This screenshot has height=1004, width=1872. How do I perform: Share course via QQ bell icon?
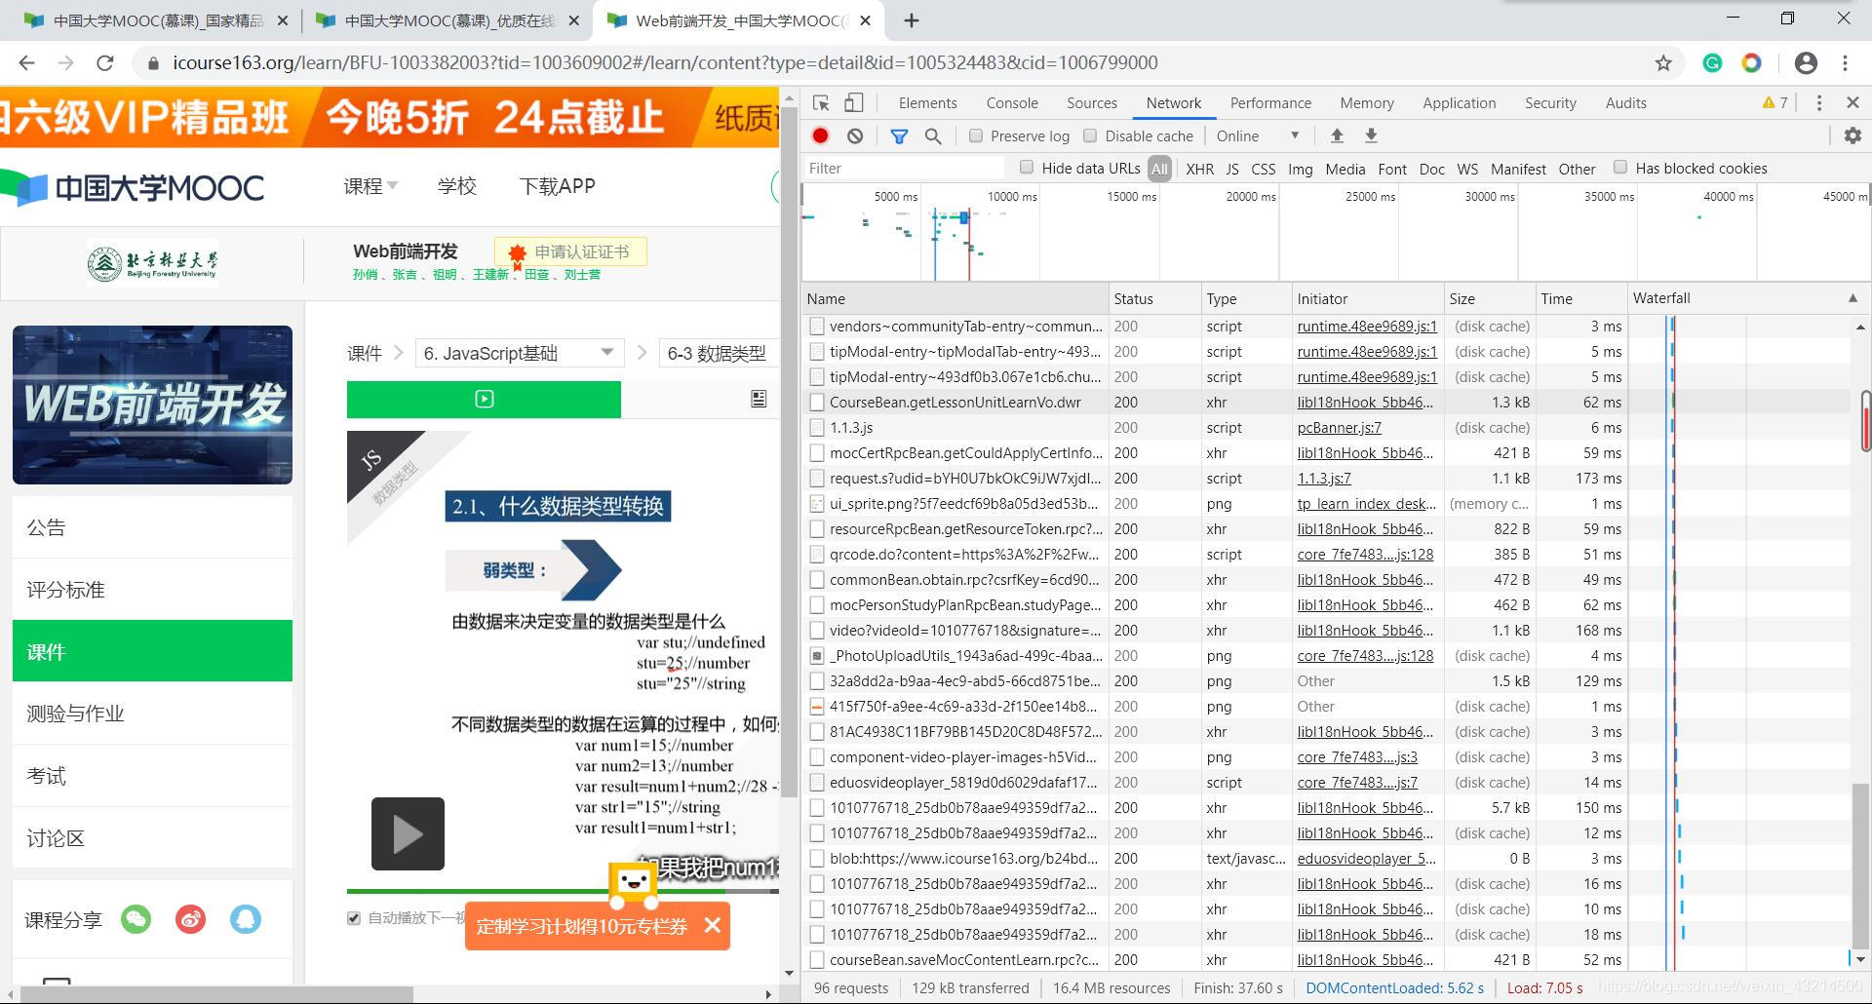(246, 919)
